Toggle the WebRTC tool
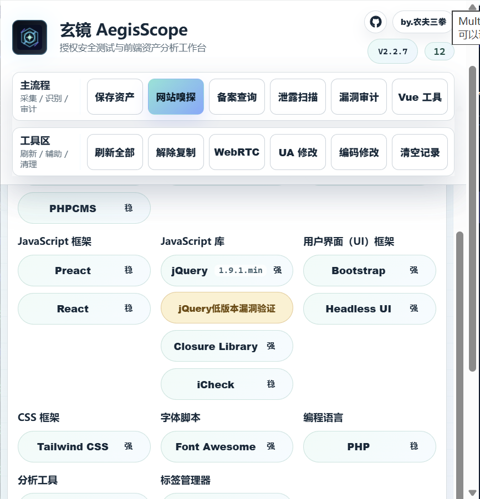 237,152
